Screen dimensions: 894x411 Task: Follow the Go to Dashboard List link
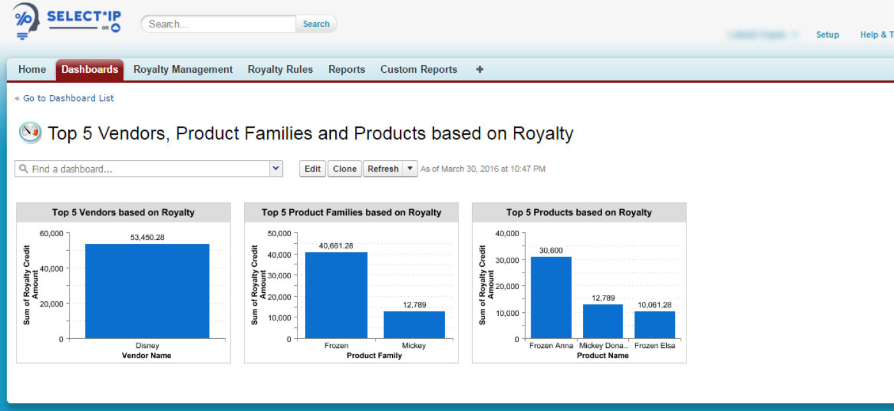click(68, 98)
